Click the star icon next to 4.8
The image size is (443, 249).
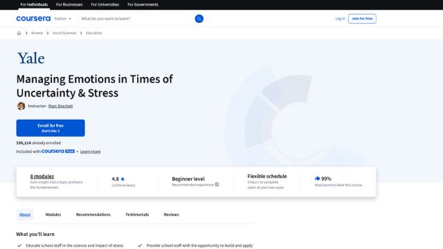(123, 179)
